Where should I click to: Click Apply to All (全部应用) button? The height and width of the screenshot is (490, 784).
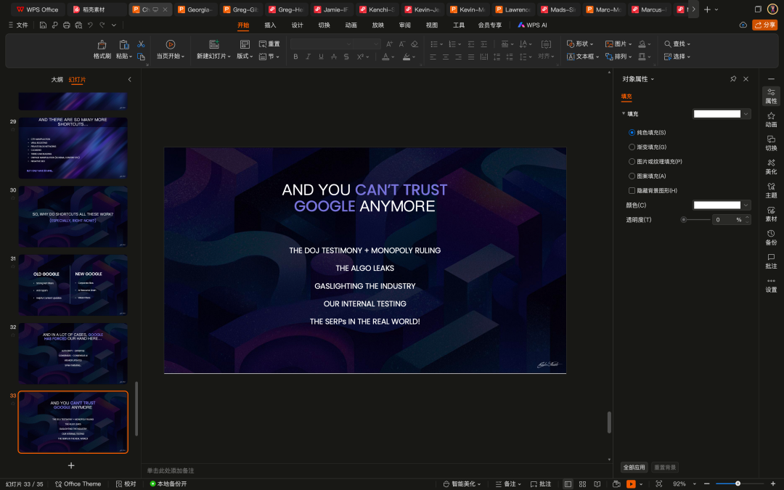coord(634,467)
